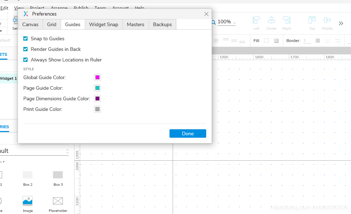
Task: Toggle the Render Guides in Back checkbox
Action: coord(25,49)
